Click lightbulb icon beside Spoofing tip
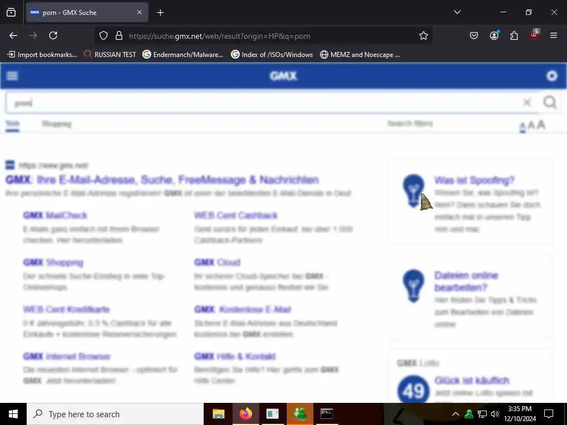This screenshot has height=425, width=567. pos(414,191)
